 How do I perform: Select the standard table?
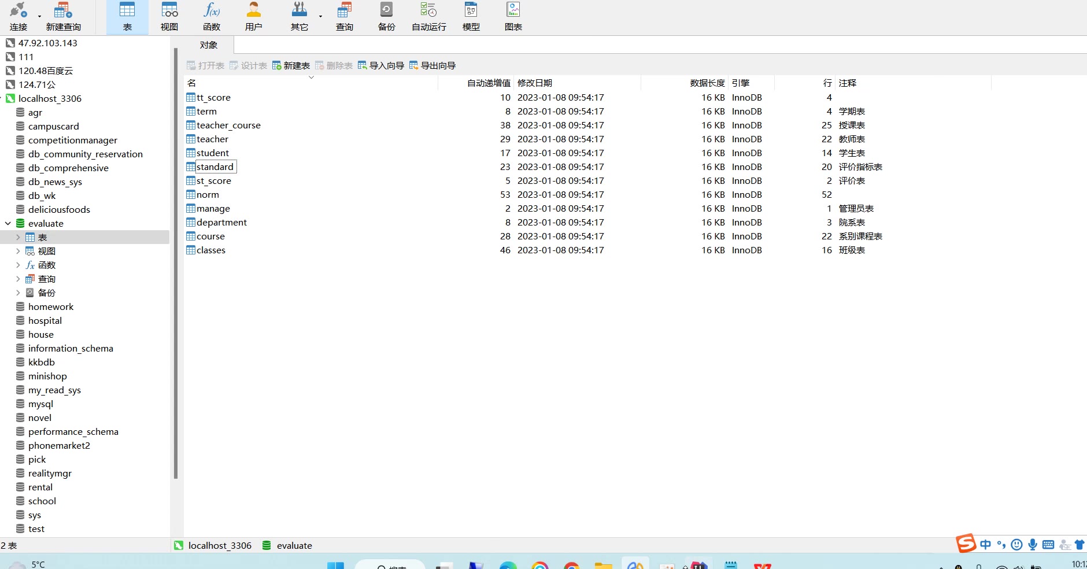[215, 167]
